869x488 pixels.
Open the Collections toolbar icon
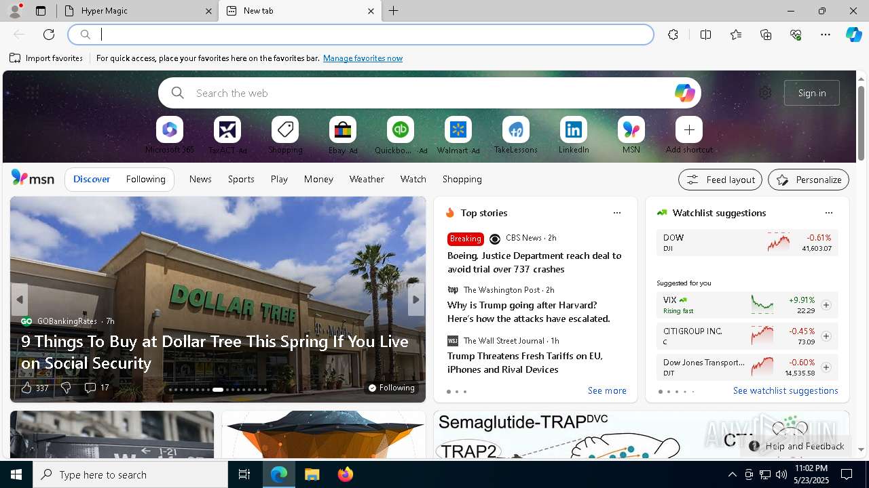pos(766,35)
